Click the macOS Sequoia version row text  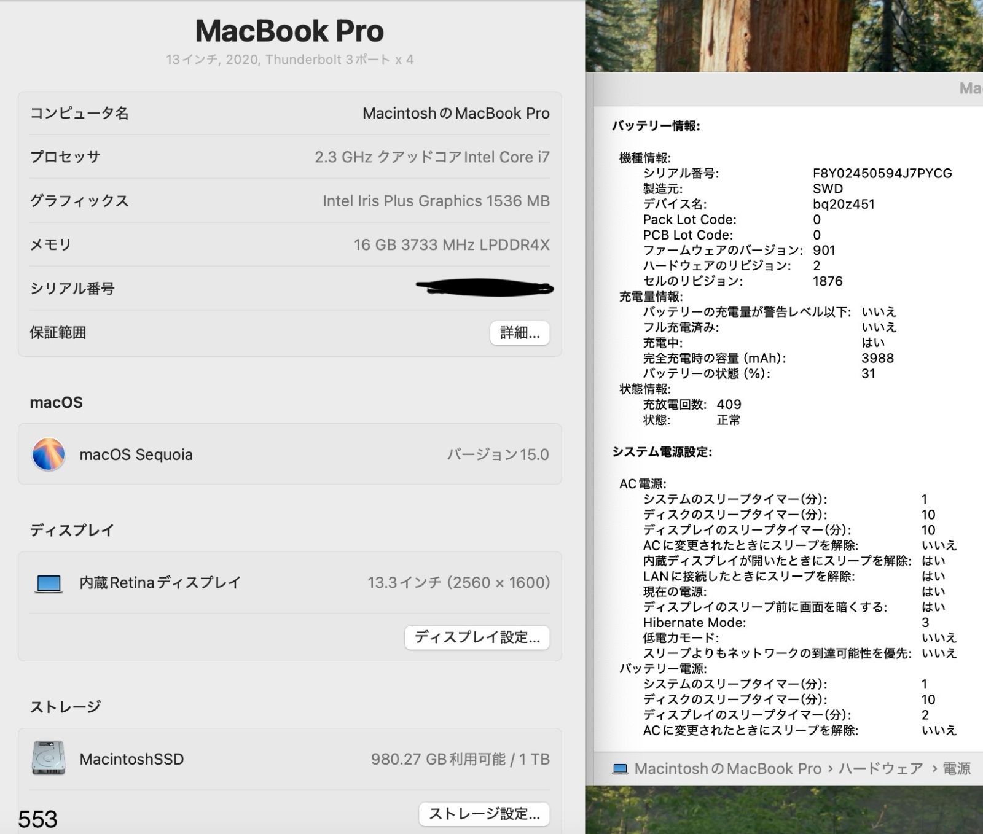pos(136,454)
